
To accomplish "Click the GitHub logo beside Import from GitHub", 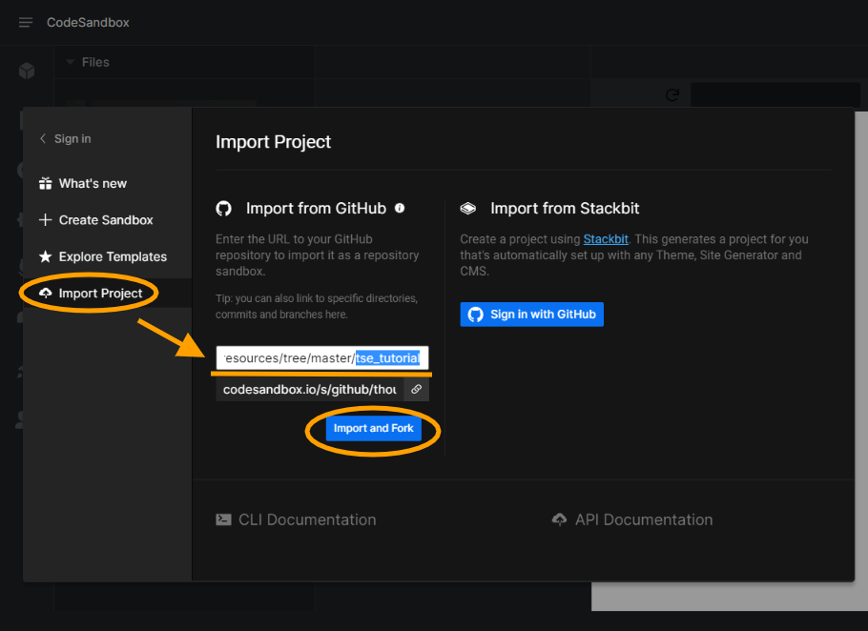I will point(224,209).
